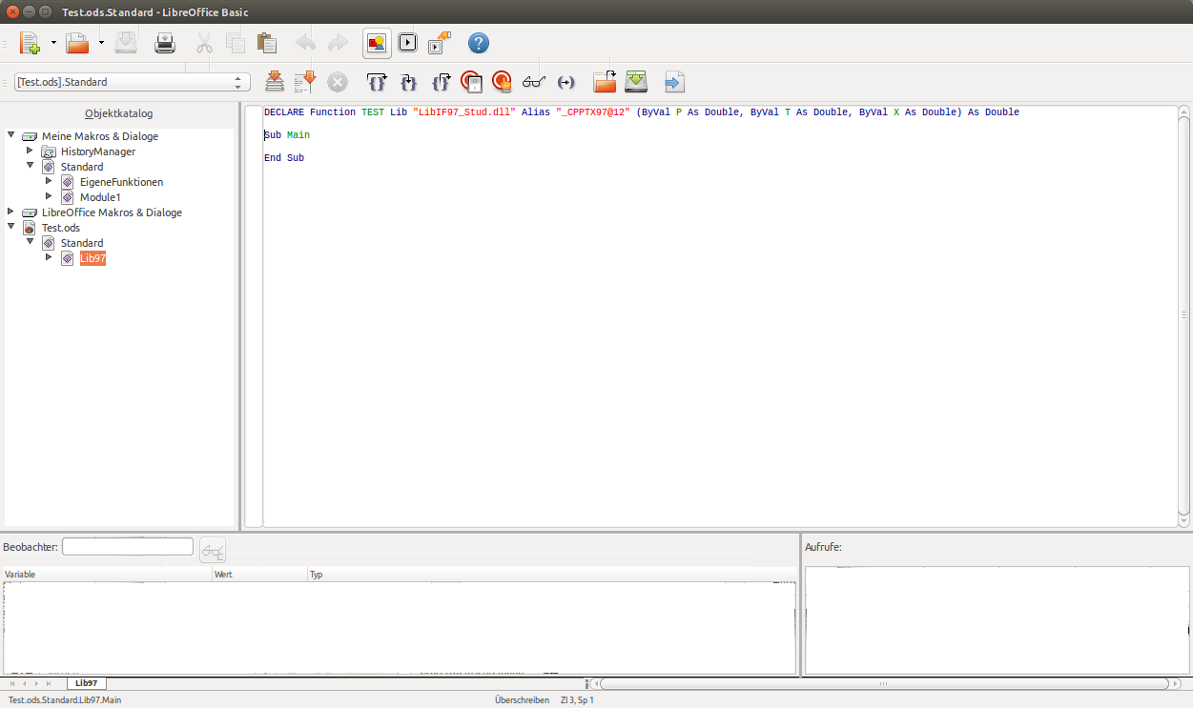
Task: Click the Import Dialog icon
Action: (674, 82)
